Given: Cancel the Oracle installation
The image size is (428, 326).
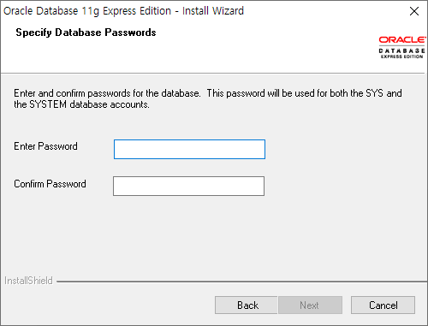Looking at the screenshot, I should point(383,305).
